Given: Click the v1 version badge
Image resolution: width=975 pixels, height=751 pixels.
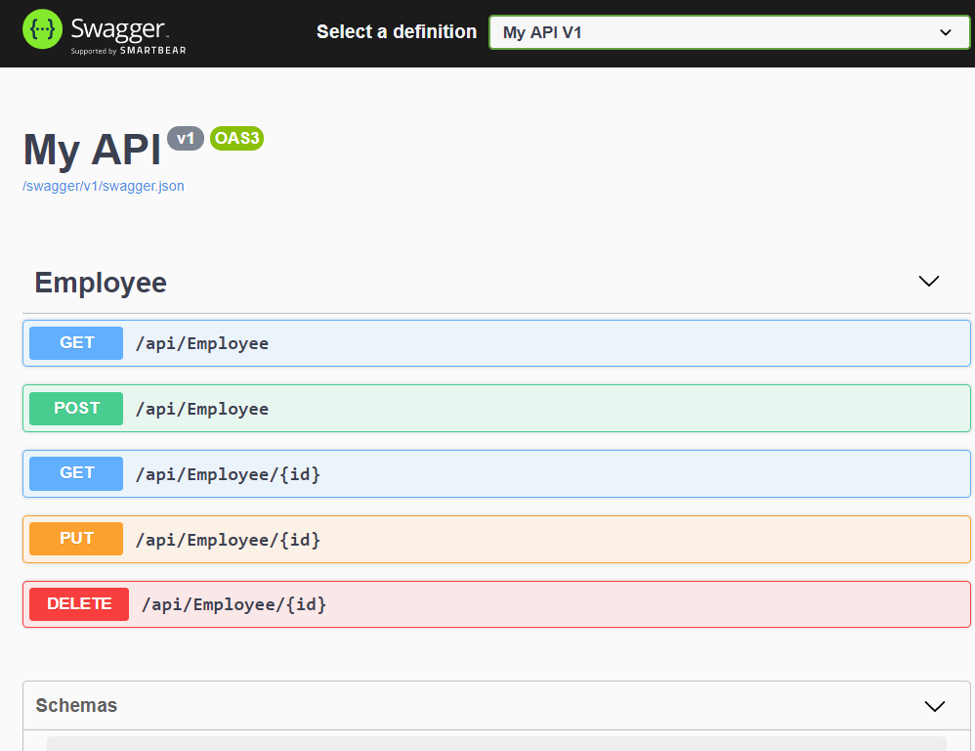Looking at the screenshot, I should [186, 139].
